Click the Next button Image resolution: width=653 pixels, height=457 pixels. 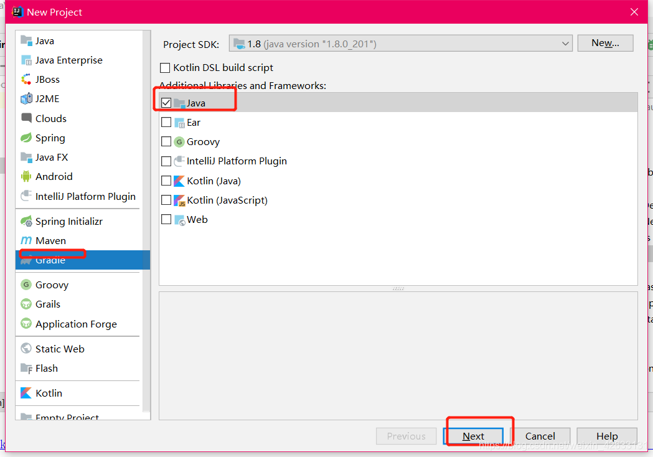[x=473, y=436]
